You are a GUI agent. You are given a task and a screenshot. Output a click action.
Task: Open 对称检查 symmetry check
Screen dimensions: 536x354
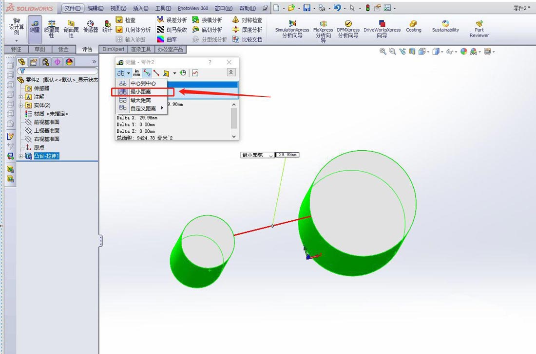247,20
